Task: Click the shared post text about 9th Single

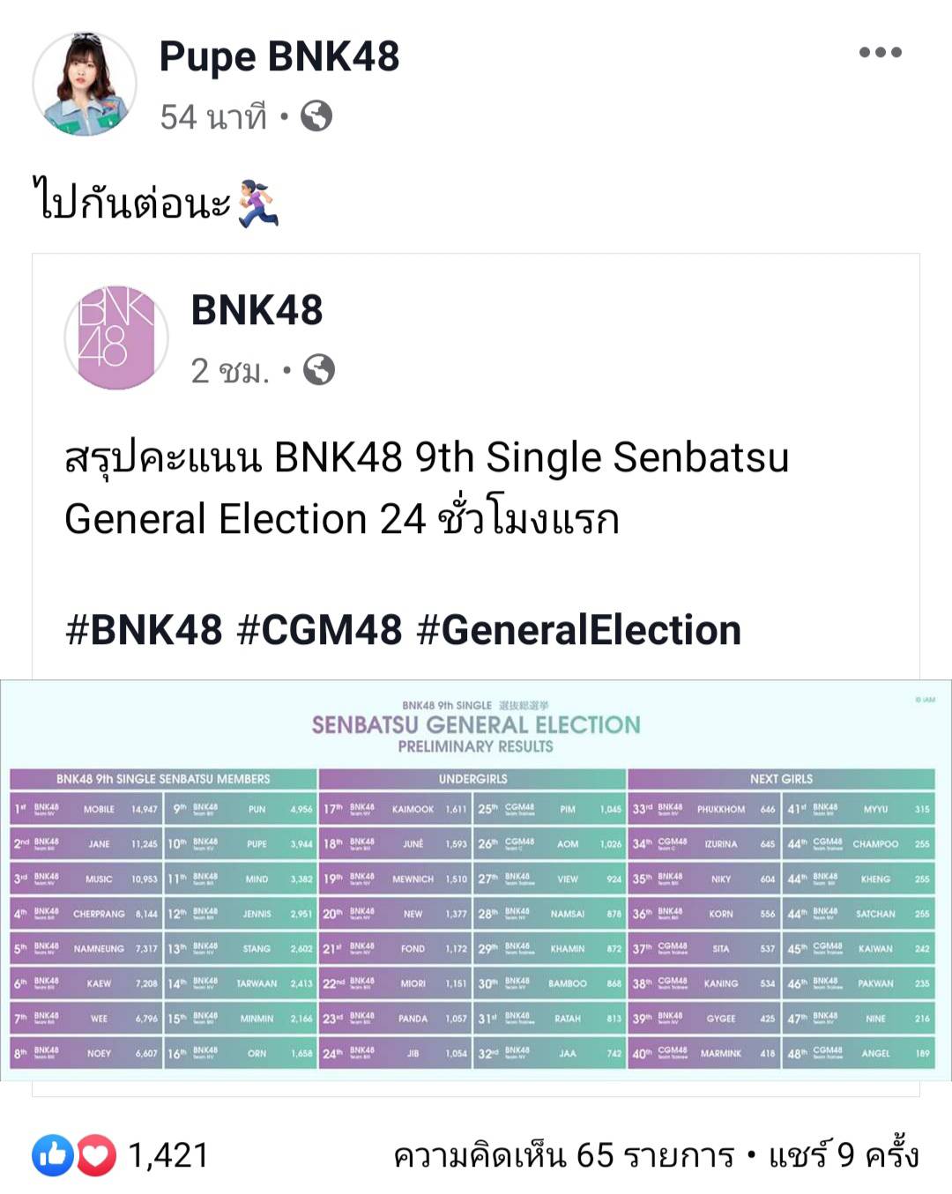Action: pyautogui.click(x=427, y=487)
